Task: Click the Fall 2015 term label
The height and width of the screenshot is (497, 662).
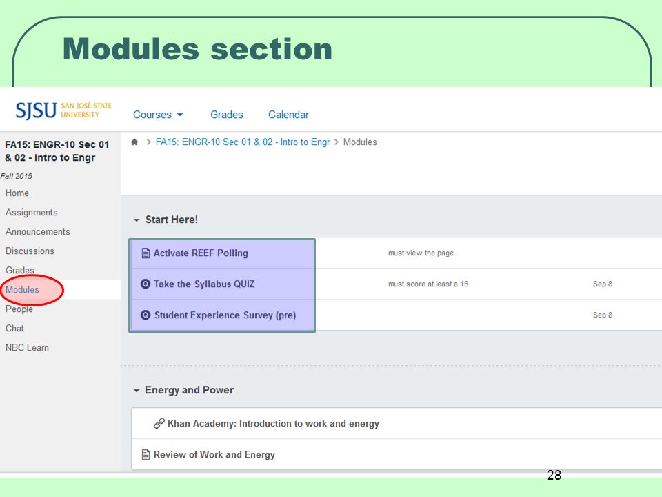Action: coord(16,176)
